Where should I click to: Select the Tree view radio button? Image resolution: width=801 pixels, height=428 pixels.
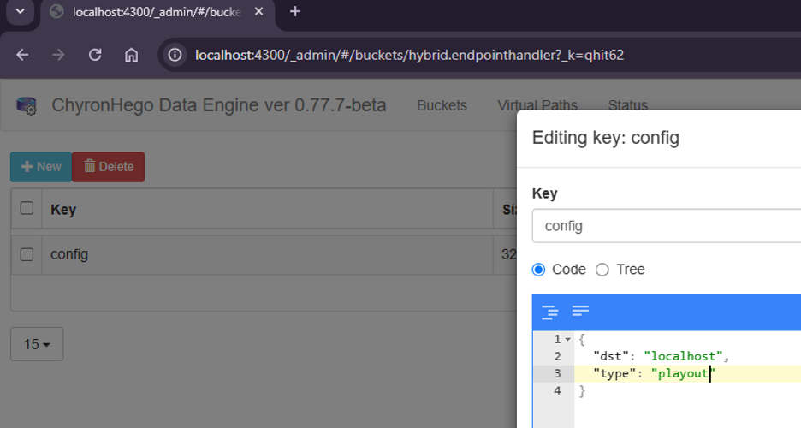(602, 270)
